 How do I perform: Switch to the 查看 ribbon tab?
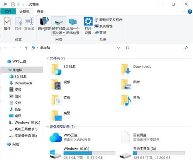tap(40, 12)
